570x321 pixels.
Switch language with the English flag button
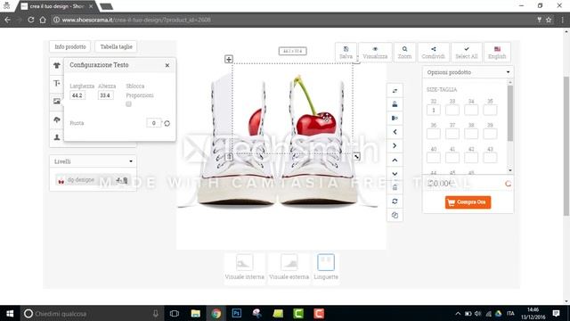(x=497, y=53)
